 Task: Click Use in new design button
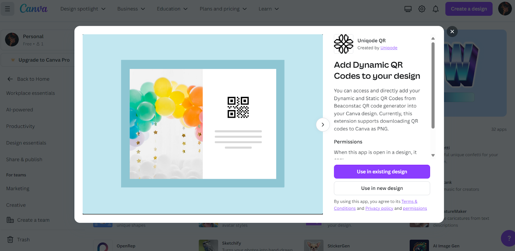coord(382,188)
